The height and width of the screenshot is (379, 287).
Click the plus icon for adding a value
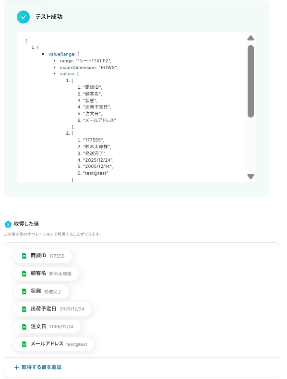[17, 367]
